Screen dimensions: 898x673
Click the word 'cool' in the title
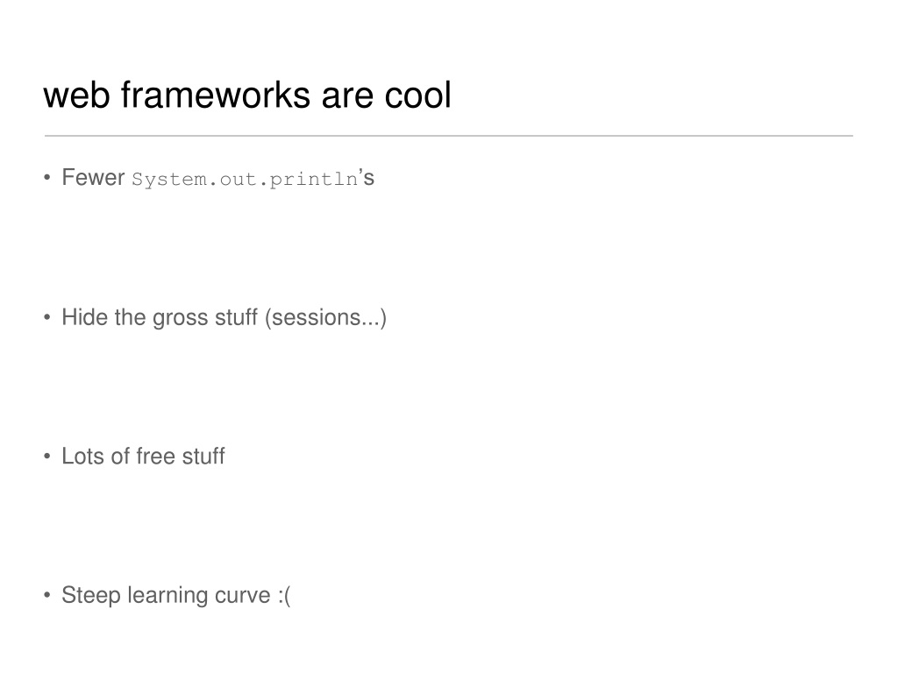tap(418, 95)
